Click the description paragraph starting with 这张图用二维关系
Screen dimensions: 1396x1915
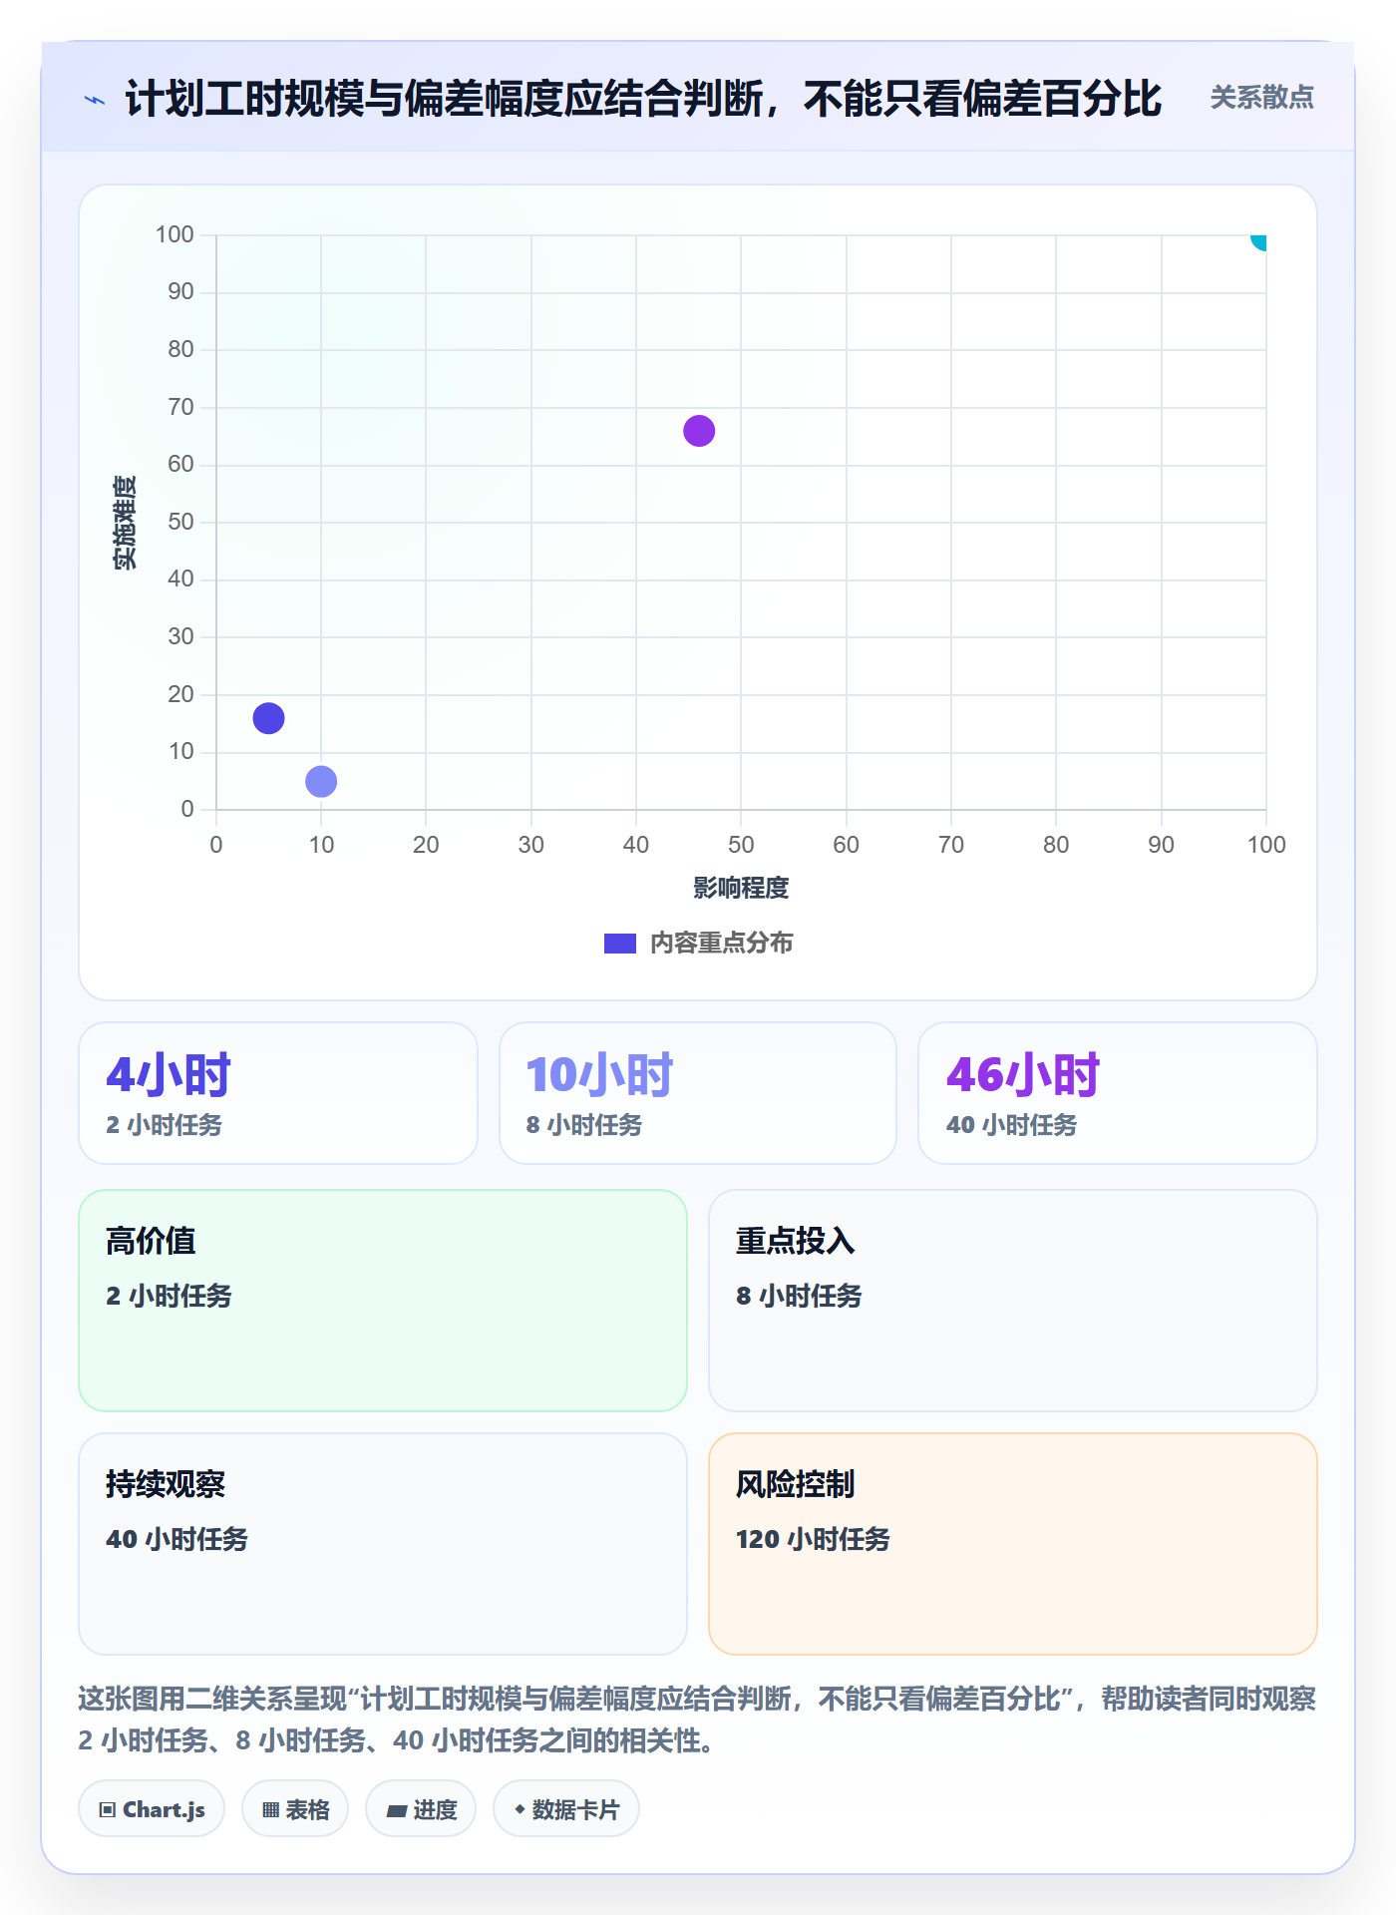click(697, 1720)
